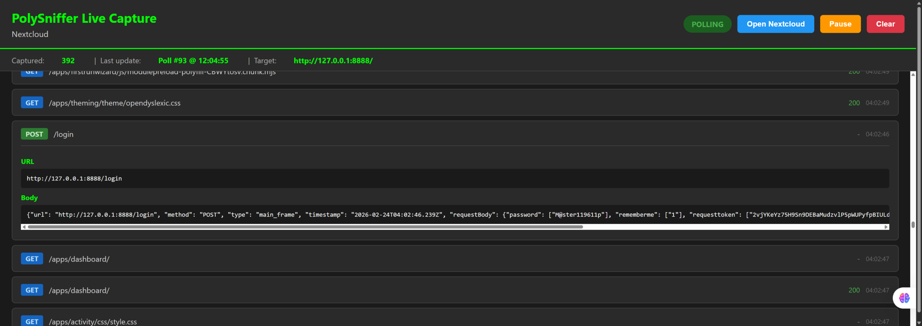Clear all captured requests
922x326 pixels.
point(886,24)
